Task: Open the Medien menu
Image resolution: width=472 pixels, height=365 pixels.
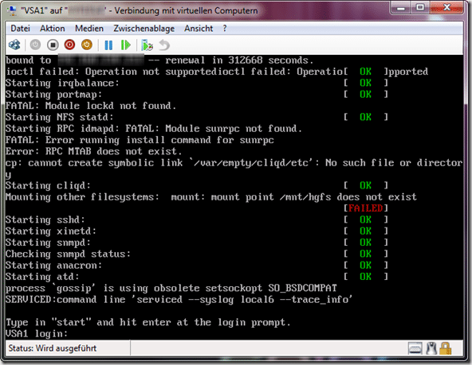Action: [89, 29]
